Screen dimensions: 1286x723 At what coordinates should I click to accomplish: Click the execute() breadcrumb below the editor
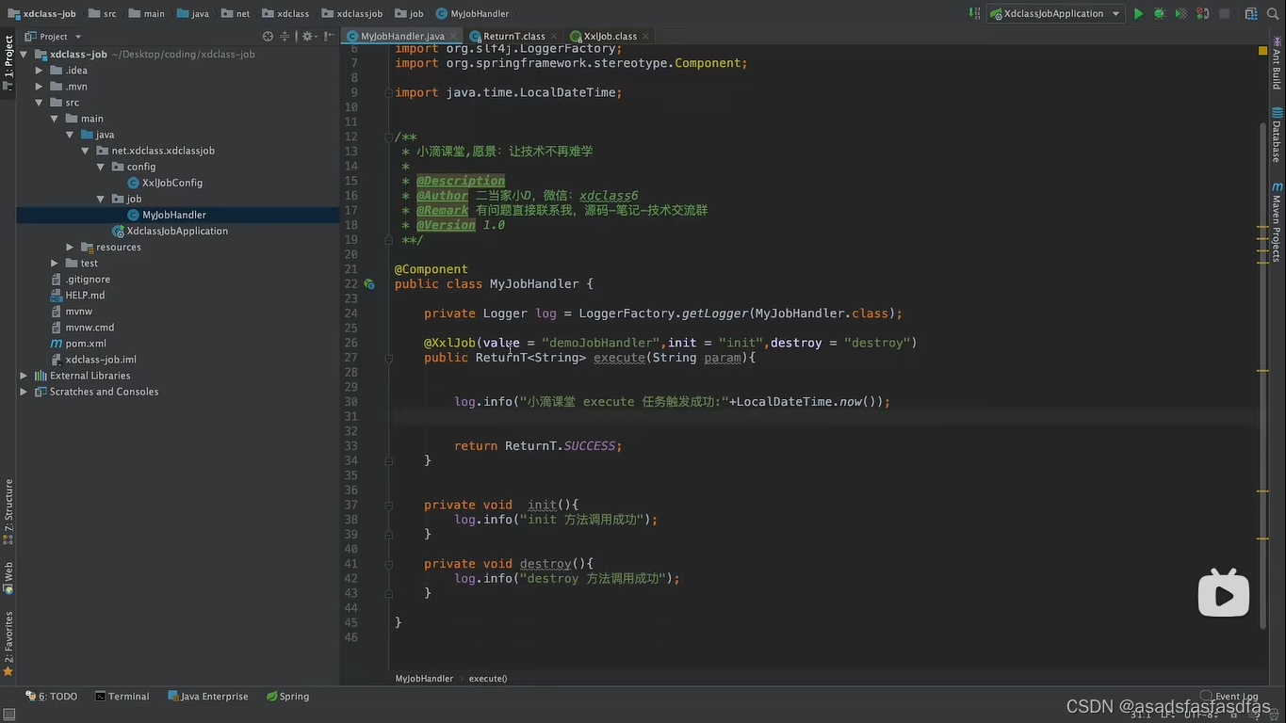[x=488, y=678]
